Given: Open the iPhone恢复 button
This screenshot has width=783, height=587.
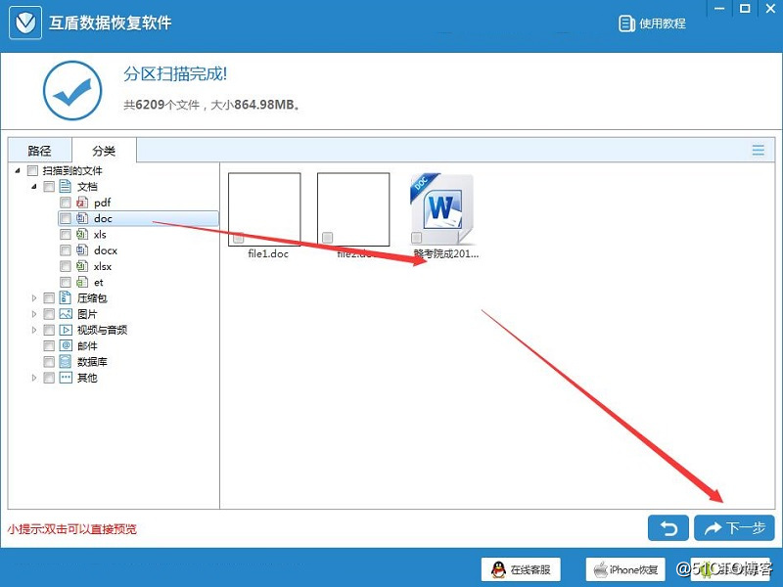Looking at the screenshot, I should [x=625, y=569].
